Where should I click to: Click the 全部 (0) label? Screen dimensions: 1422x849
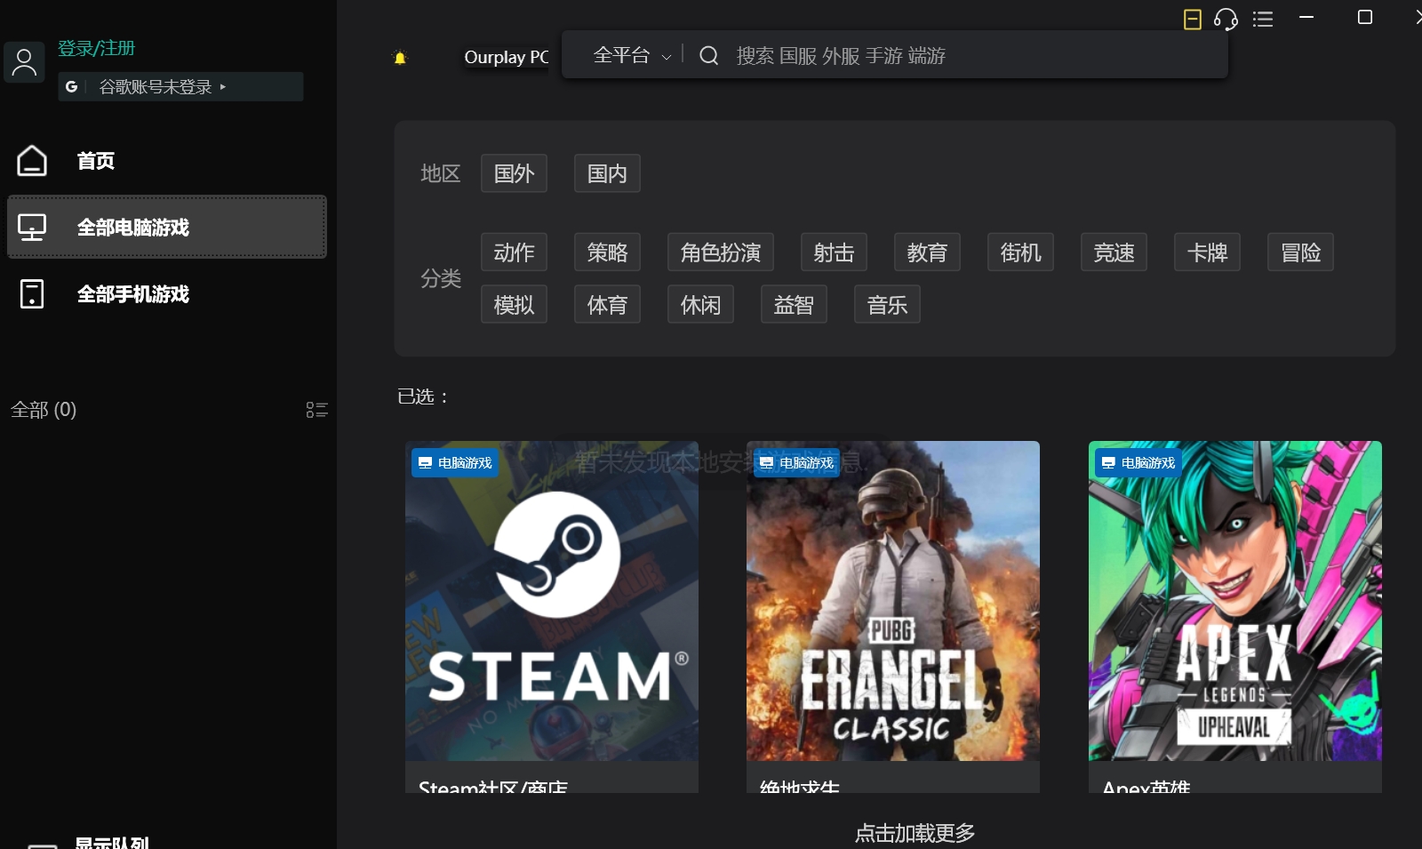pyautogui.click(x=44, y=410)
